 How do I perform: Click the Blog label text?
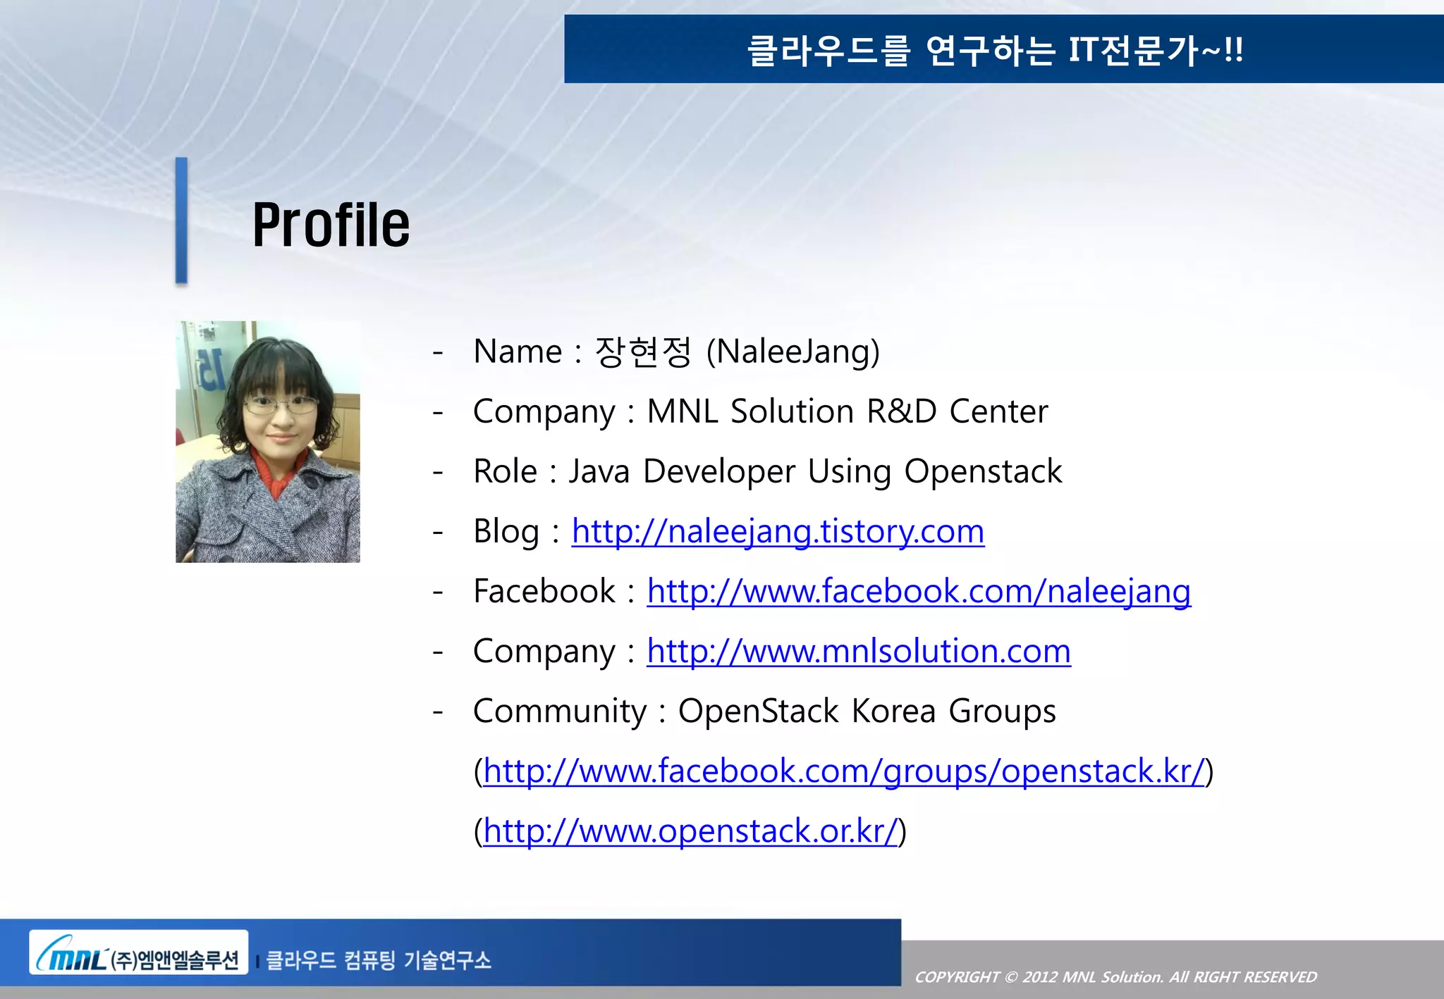[506, 531]
